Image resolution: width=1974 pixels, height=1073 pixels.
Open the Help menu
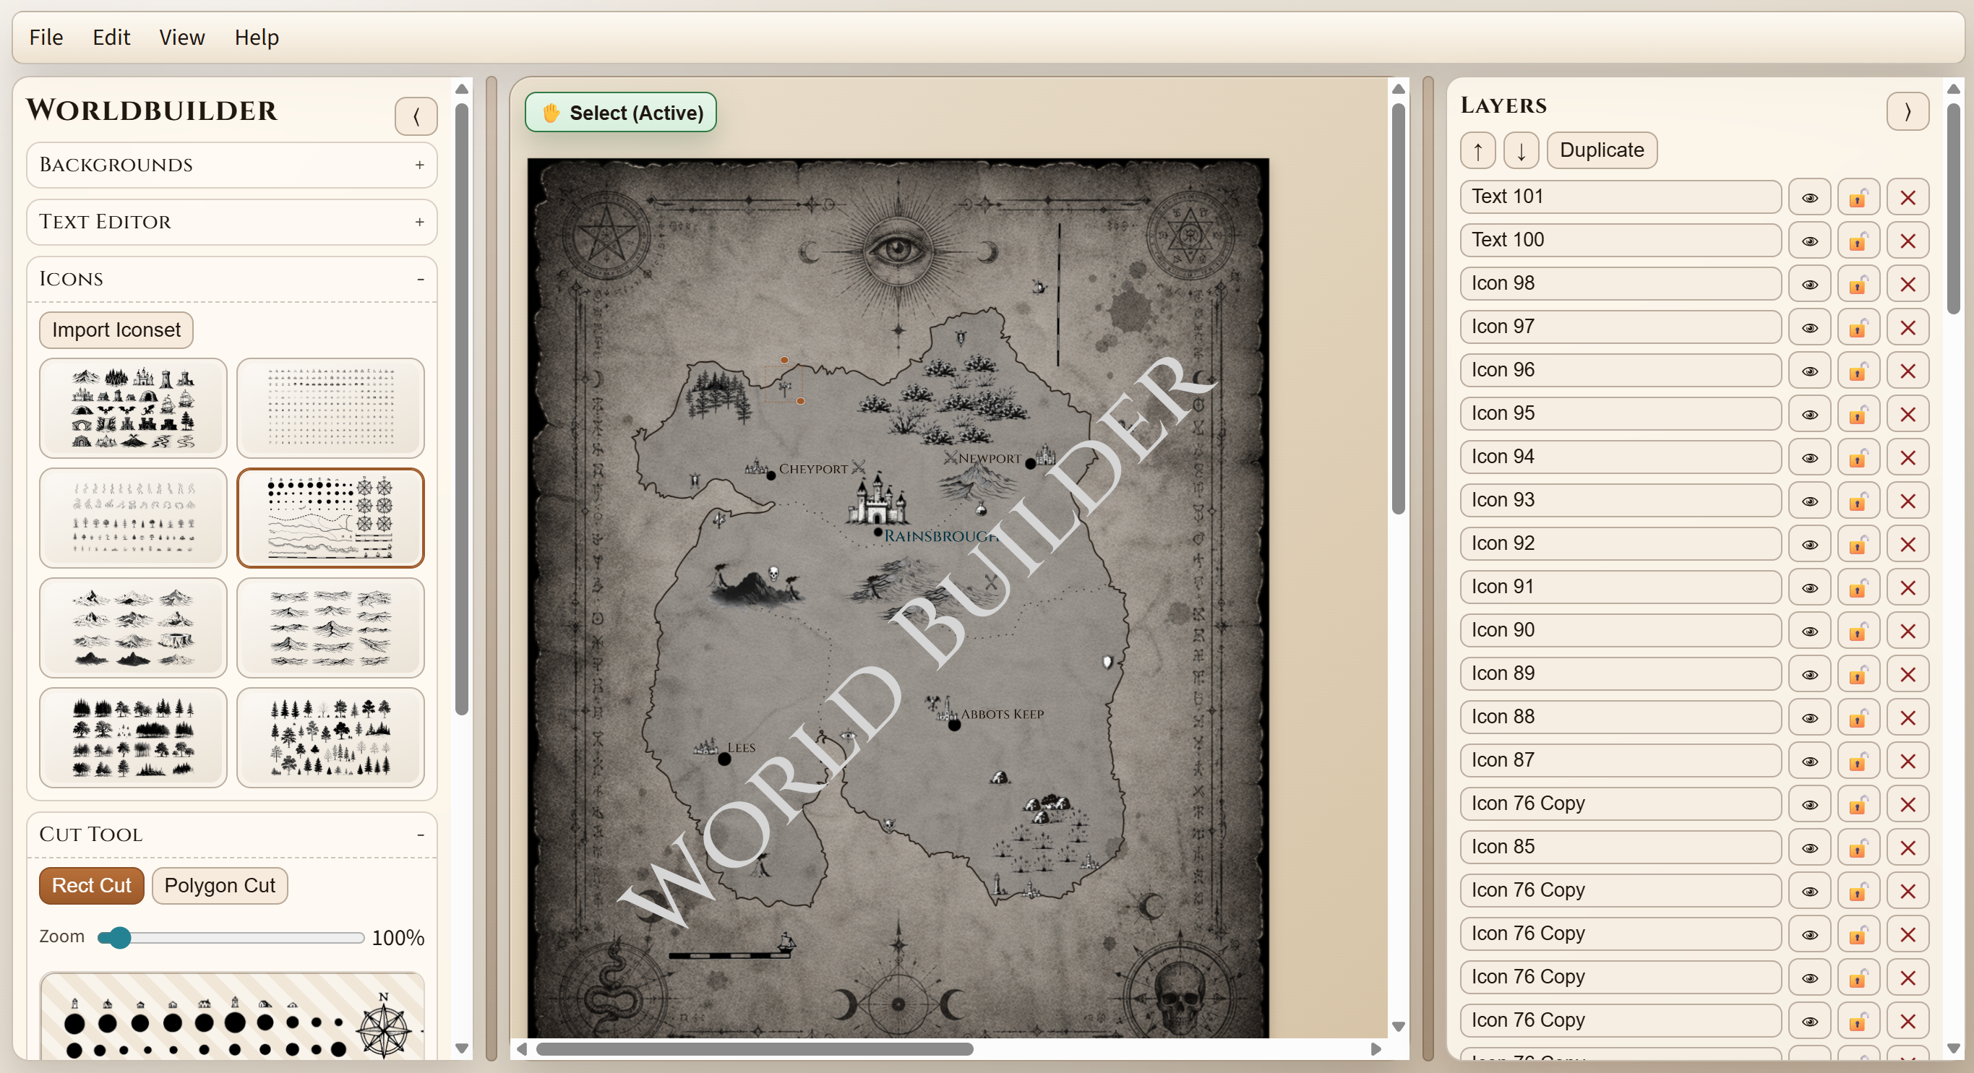[256, 37]
